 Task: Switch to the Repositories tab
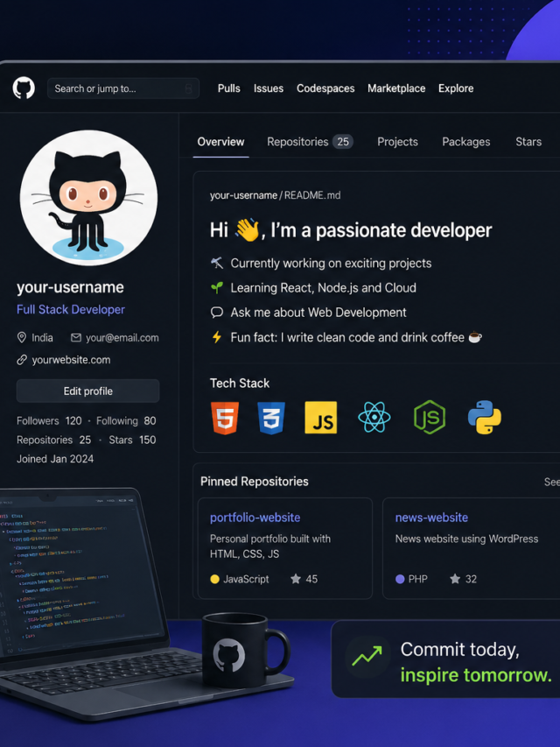point(310,142)
